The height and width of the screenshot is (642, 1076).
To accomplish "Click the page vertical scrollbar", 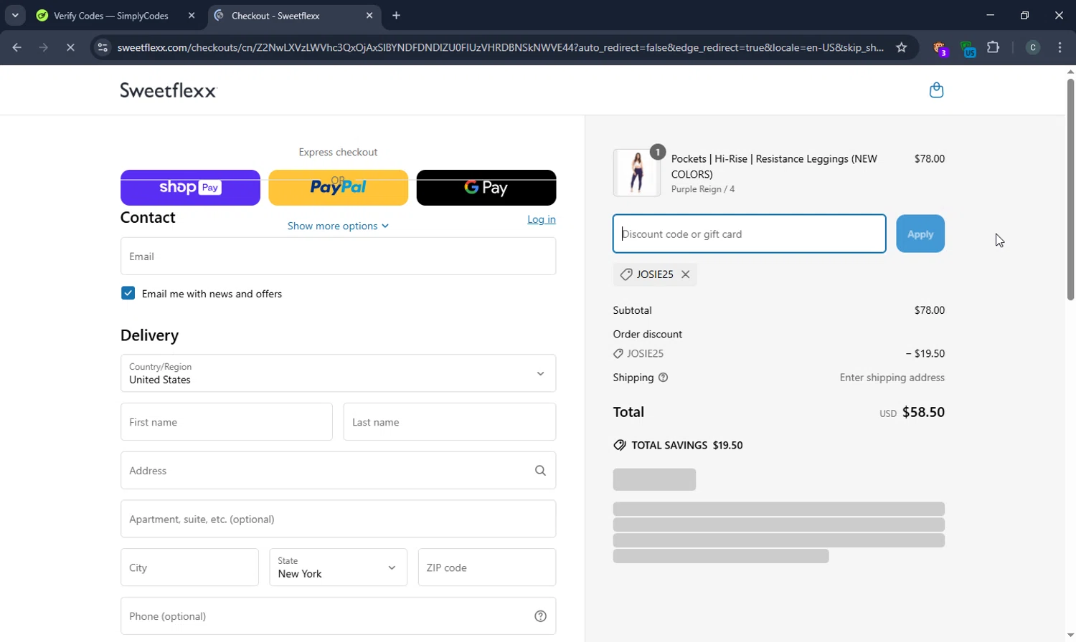I will [1070, 190].
